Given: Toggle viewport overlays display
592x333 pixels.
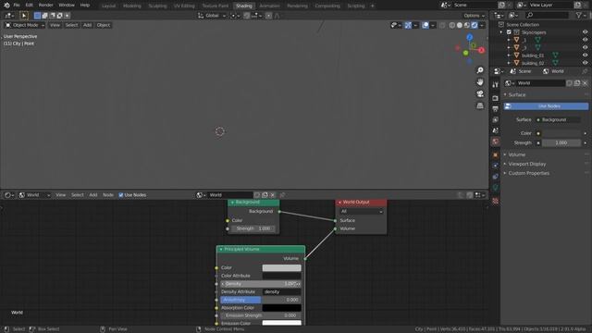Looking at the screenshot, I should point(425,25).
